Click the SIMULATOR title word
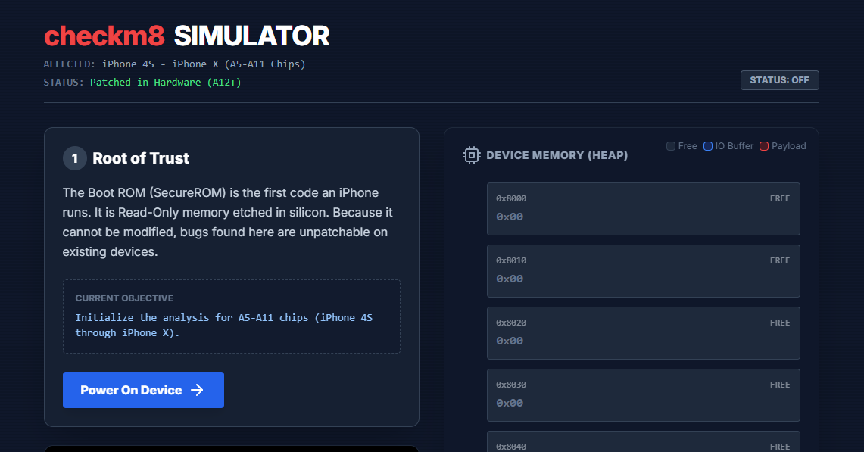 251,36
